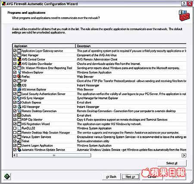The image size is (194, 184).
Task: Click the MS Sync Manager icon
Action: pyautogui.click(x=19, y=98)
